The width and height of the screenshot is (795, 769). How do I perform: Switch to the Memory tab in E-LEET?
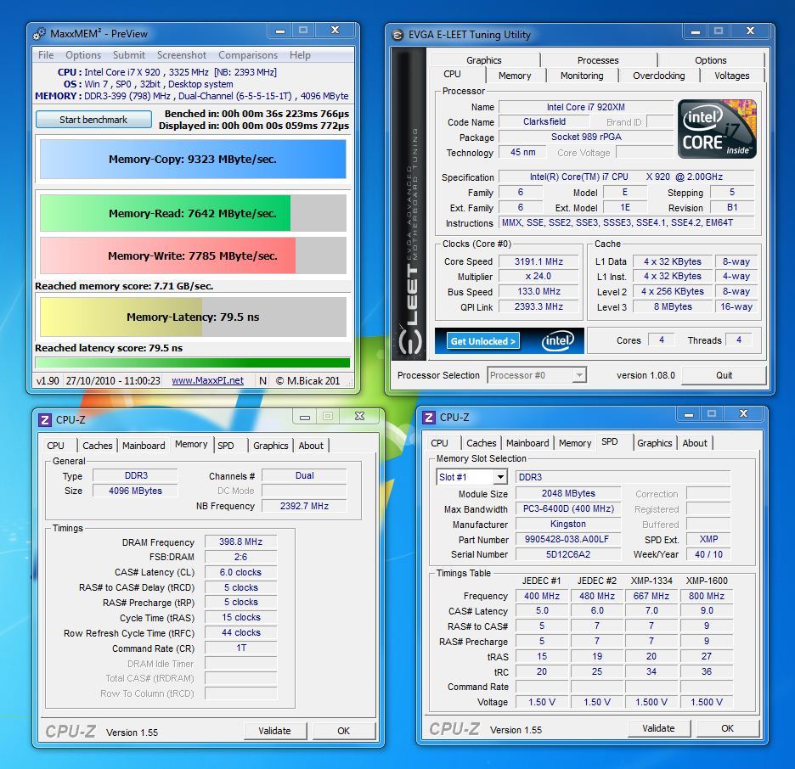(515, 76)
